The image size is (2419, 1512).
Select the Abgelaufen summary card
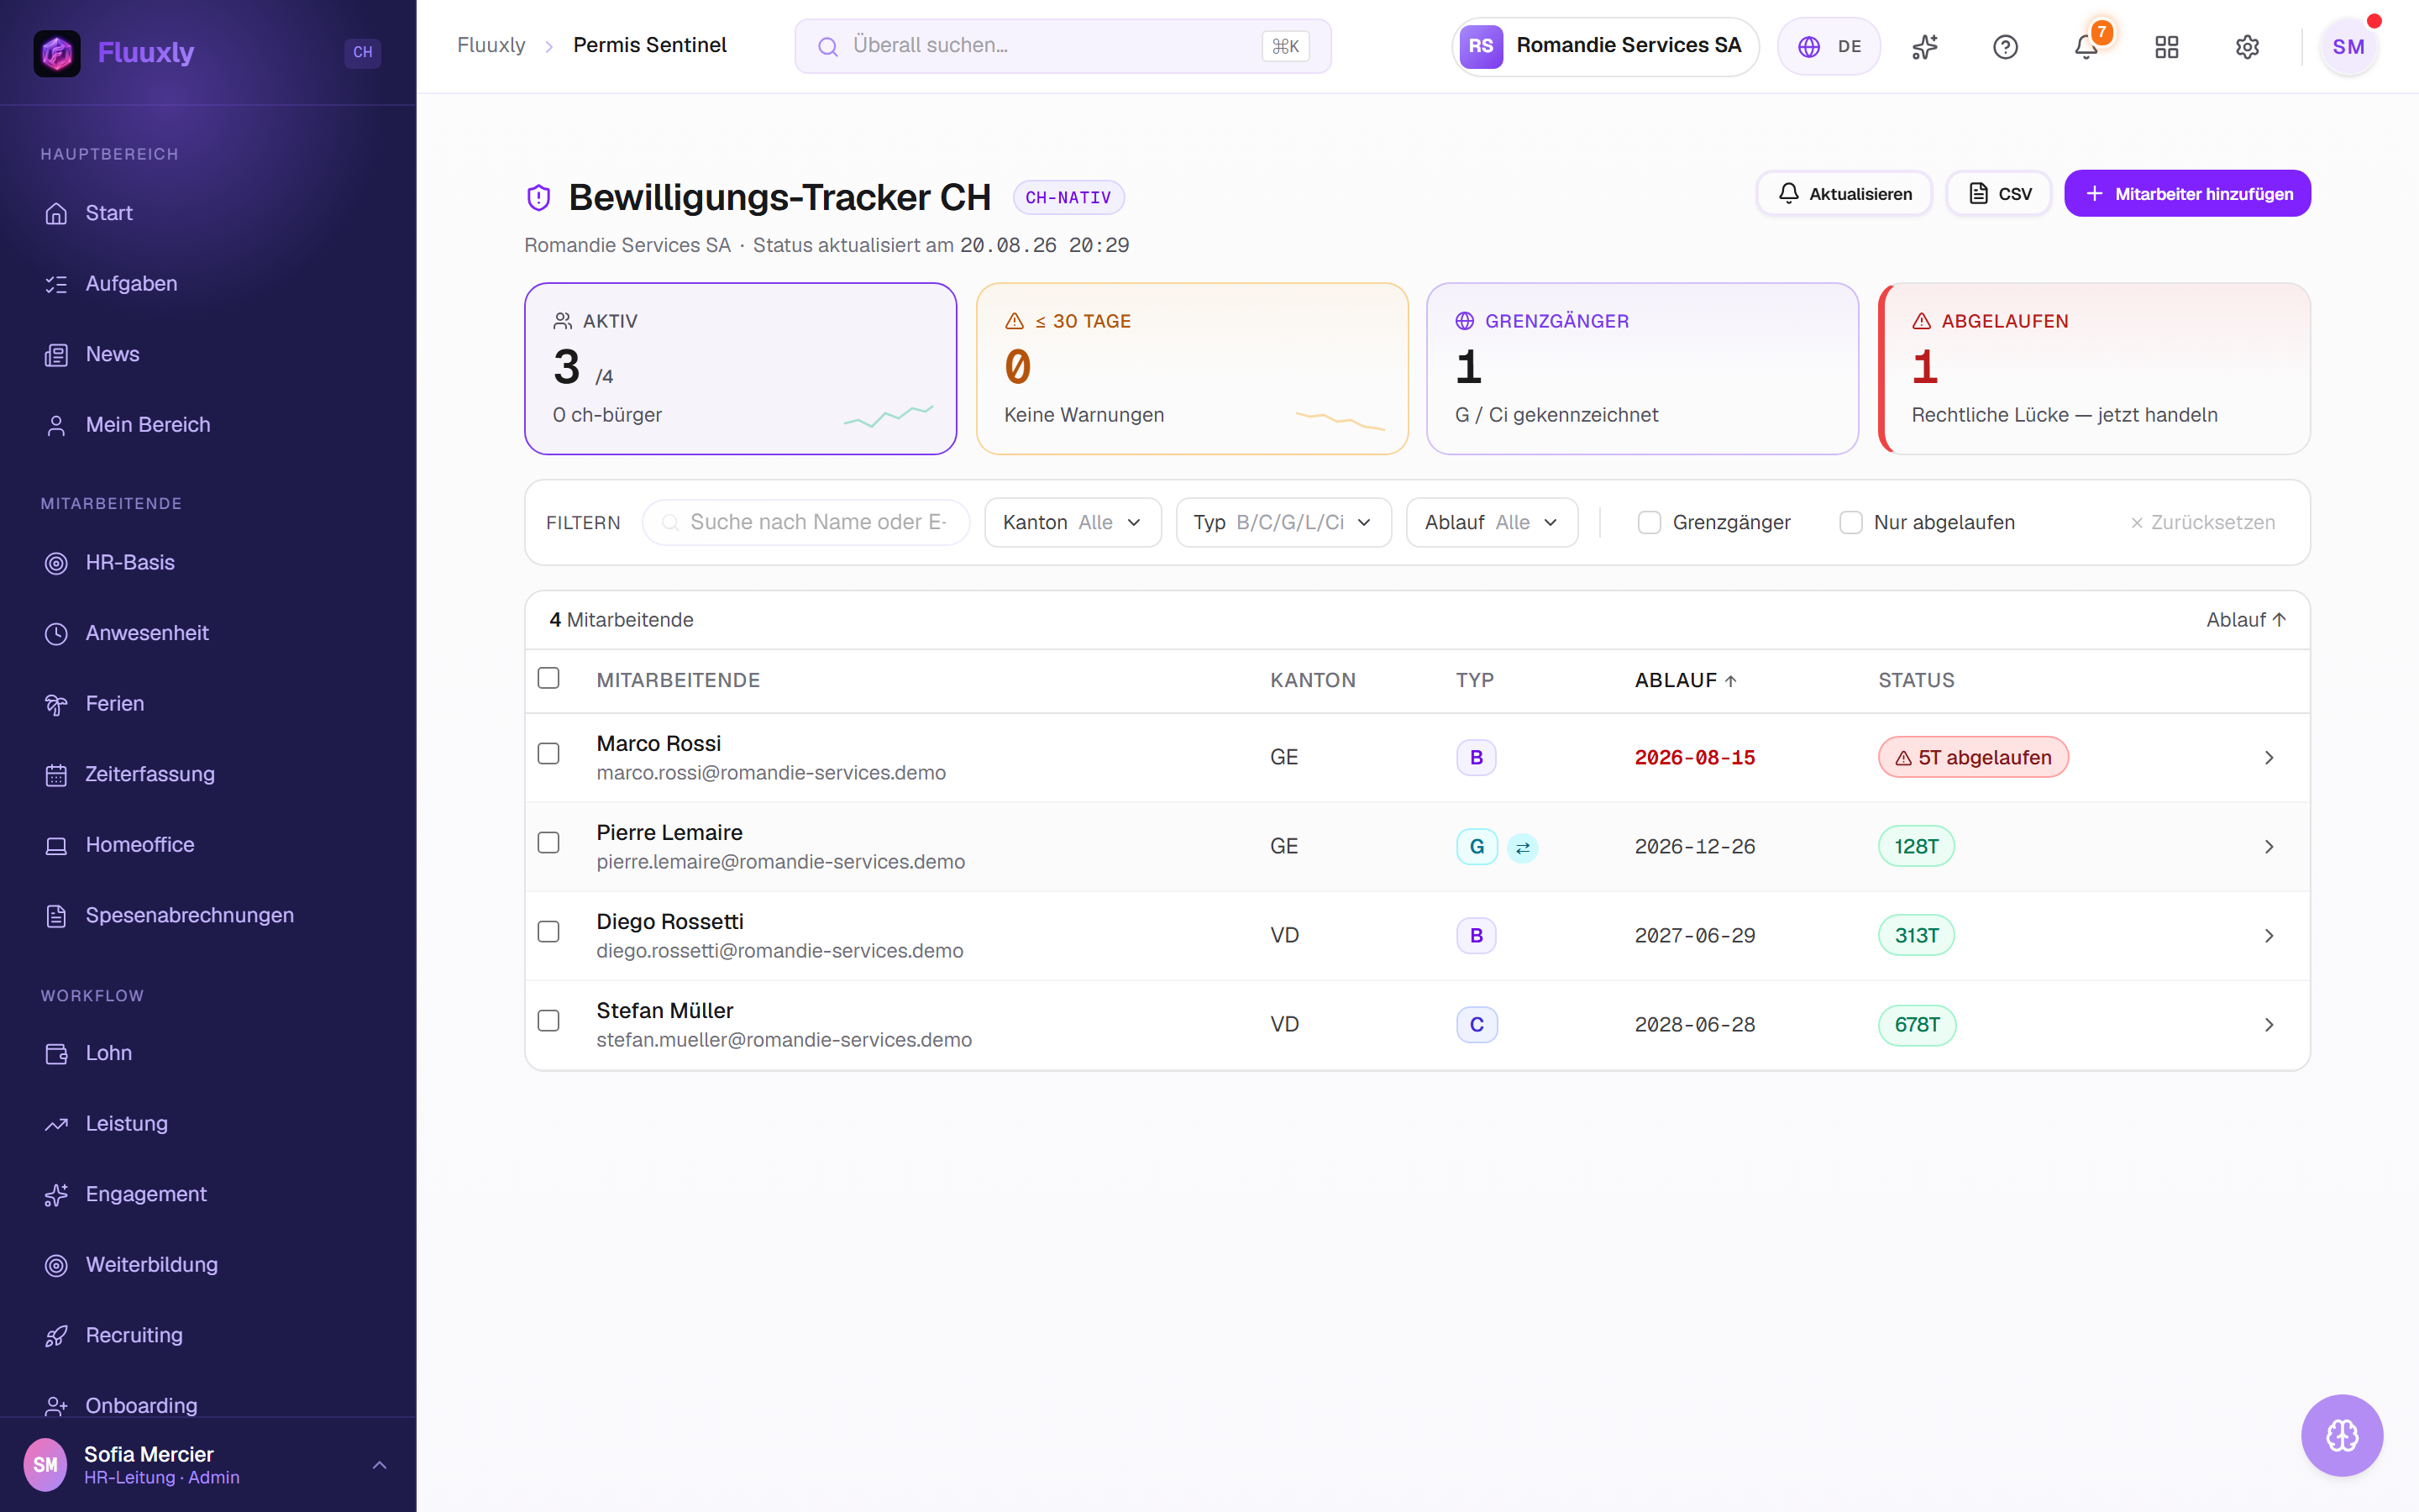[2094, 369]
